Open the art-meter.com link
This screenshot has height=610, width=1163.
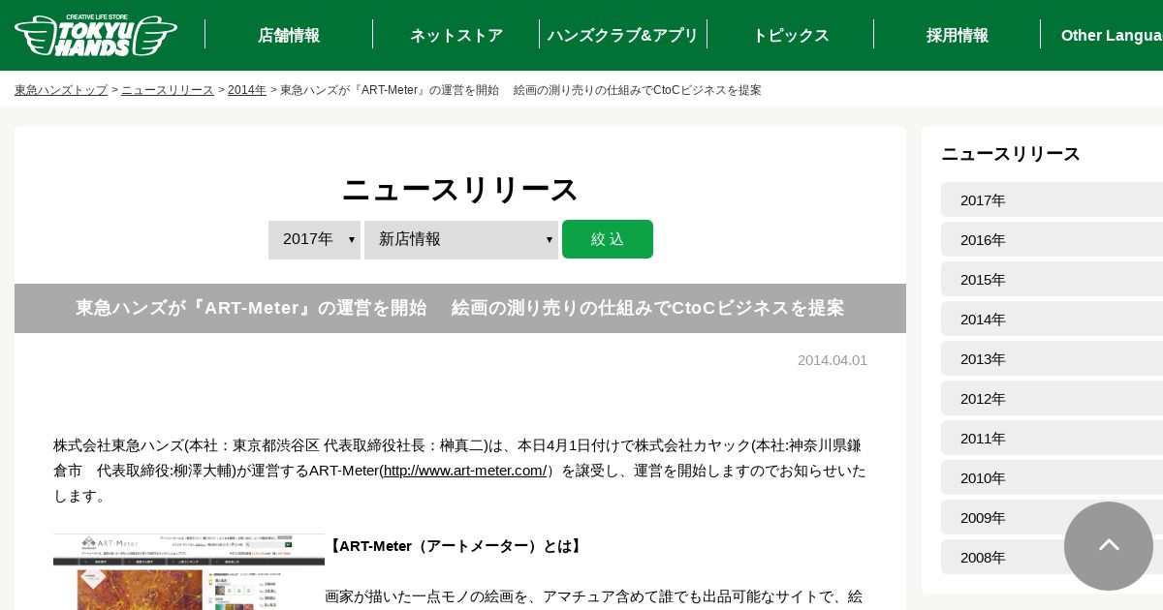(465, 471)
